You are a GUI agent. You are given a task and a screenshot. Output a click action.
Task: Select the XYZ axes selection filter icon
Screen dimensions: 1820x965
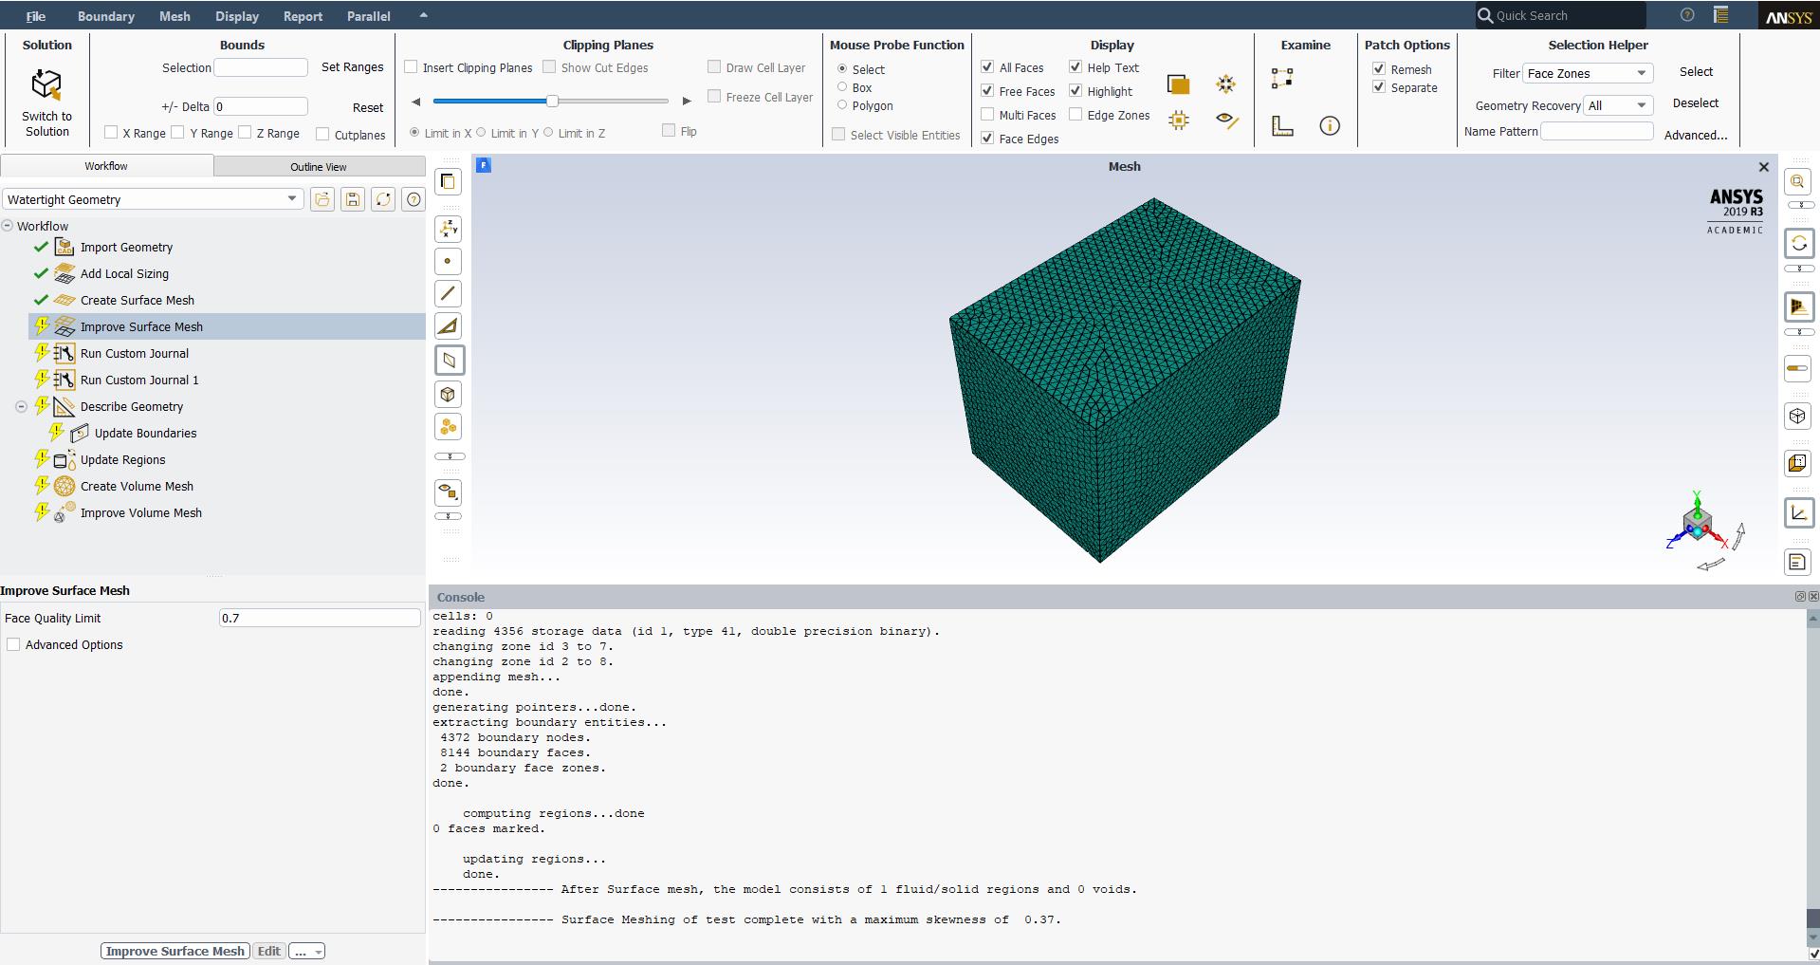[448, 229]
